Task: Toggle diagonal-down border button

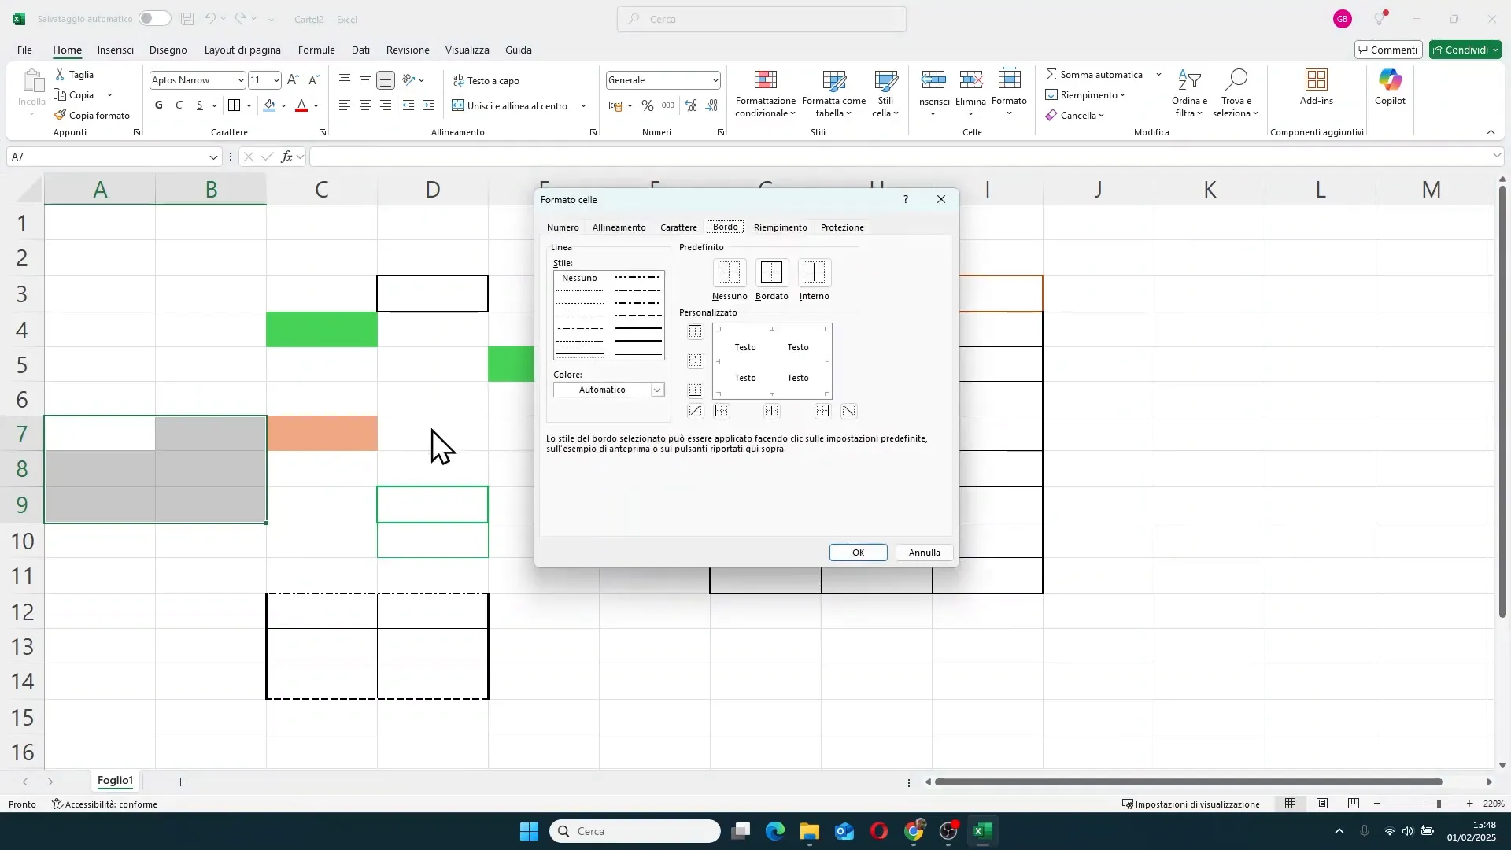Action: pos(848,411)
